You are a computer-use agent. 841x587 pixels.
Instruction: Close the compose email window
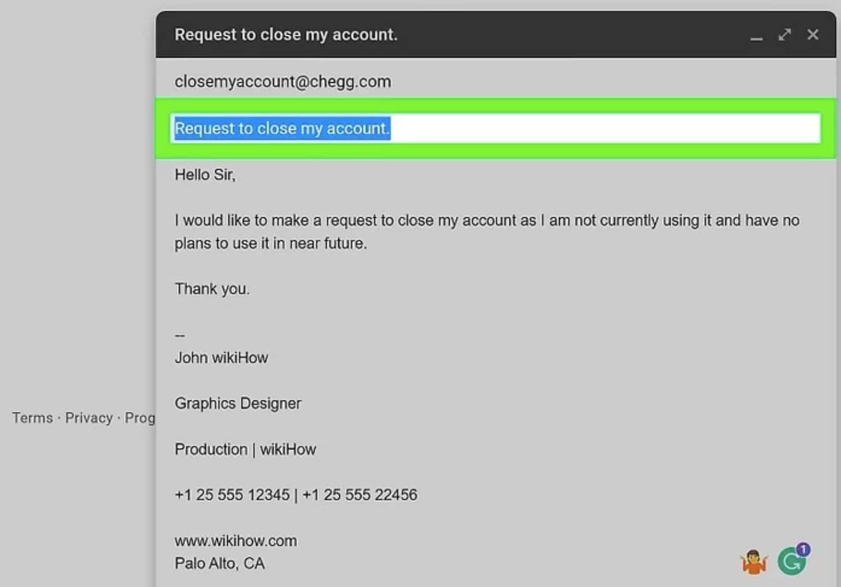click(x=812, y=35)
